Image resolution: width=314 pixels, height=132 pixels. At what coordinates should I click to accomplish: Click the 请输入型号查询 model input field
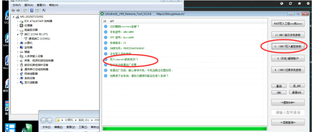[x=288, y=112]
